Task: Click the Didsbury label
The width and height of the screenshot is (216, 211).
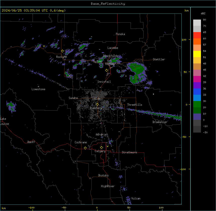Action: (96, 108)
